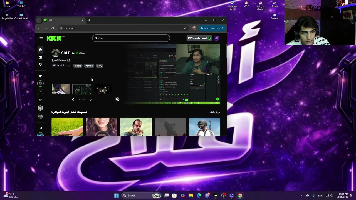356x200 pixels.
Task: Unmute the featured stream preview
Action: tap(117, 99)
